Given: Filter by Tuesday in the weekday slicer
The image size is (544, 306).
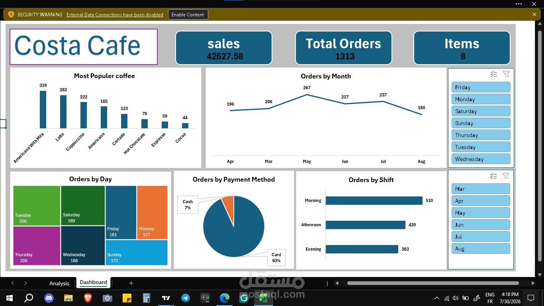Looking at the screenshot, I should coord(481,147).
